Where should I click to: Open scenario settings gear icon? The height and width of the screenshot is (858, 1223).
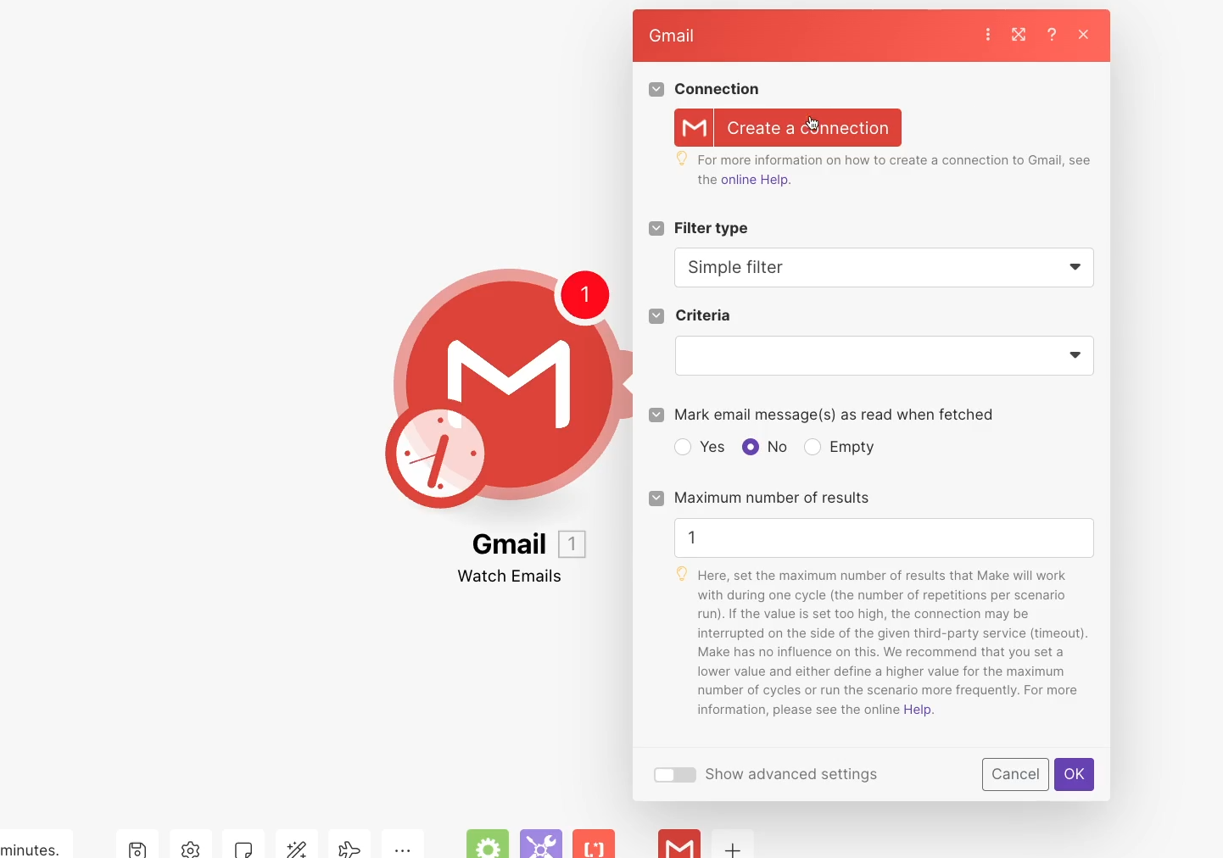pos(191,849)
